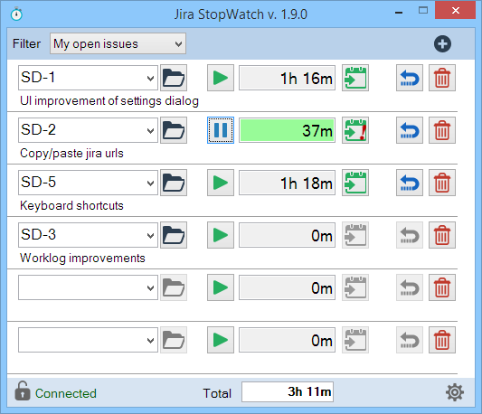Expand the My open issues filter dropdown
This screenshot has width=482, height=414.
pyautogui.click(x=118, y=43)
